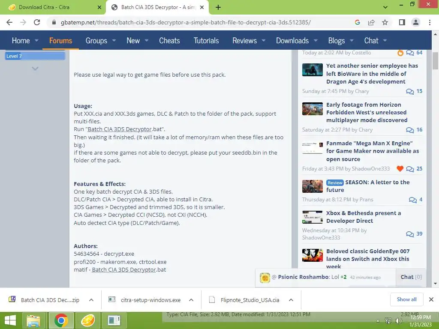Screen dimensions: 439x329
Task: Open the Tutorials page
Action: [x=206, y=41]
